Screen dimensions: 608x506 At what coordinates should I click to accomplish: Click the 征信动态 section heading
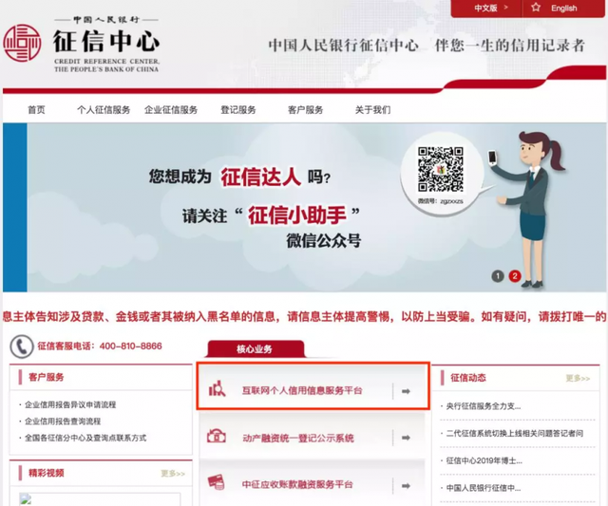click(468, 378)
